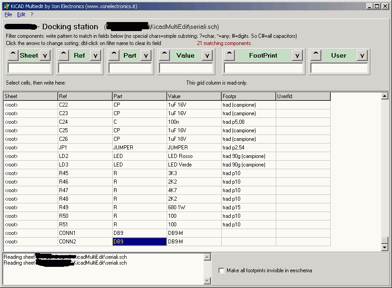
Task: Sort FootPrint column ascending with up arrow
Action: 229,55
